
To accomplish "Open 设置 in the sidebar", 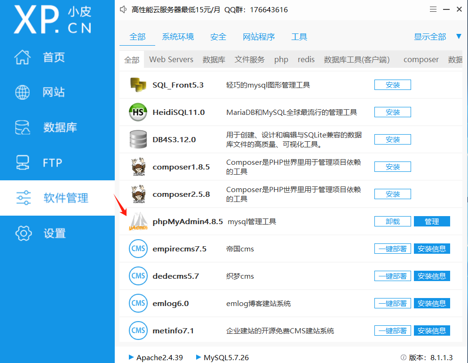I will [55, 233].
